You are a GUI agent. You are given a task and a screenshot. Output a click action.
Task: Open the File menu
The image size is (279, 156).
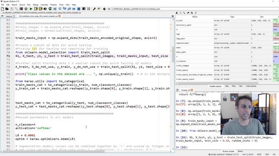(3, 5)
